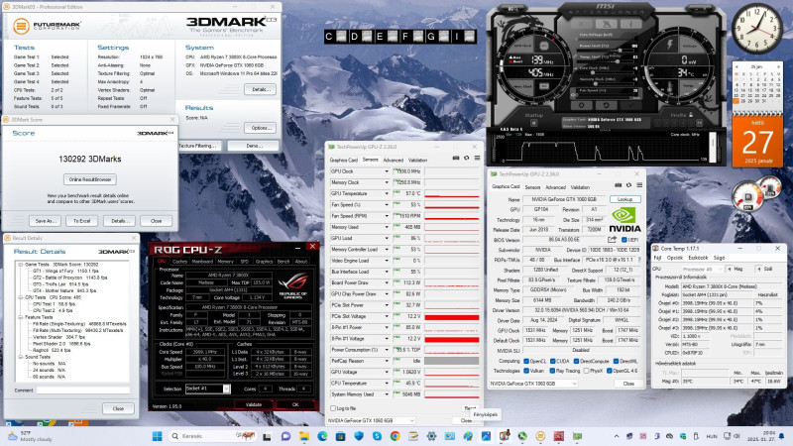Viewport: 793px width, 446px height.
Task: Toggle the Afterburner Startup button
Action: [534, 123]
